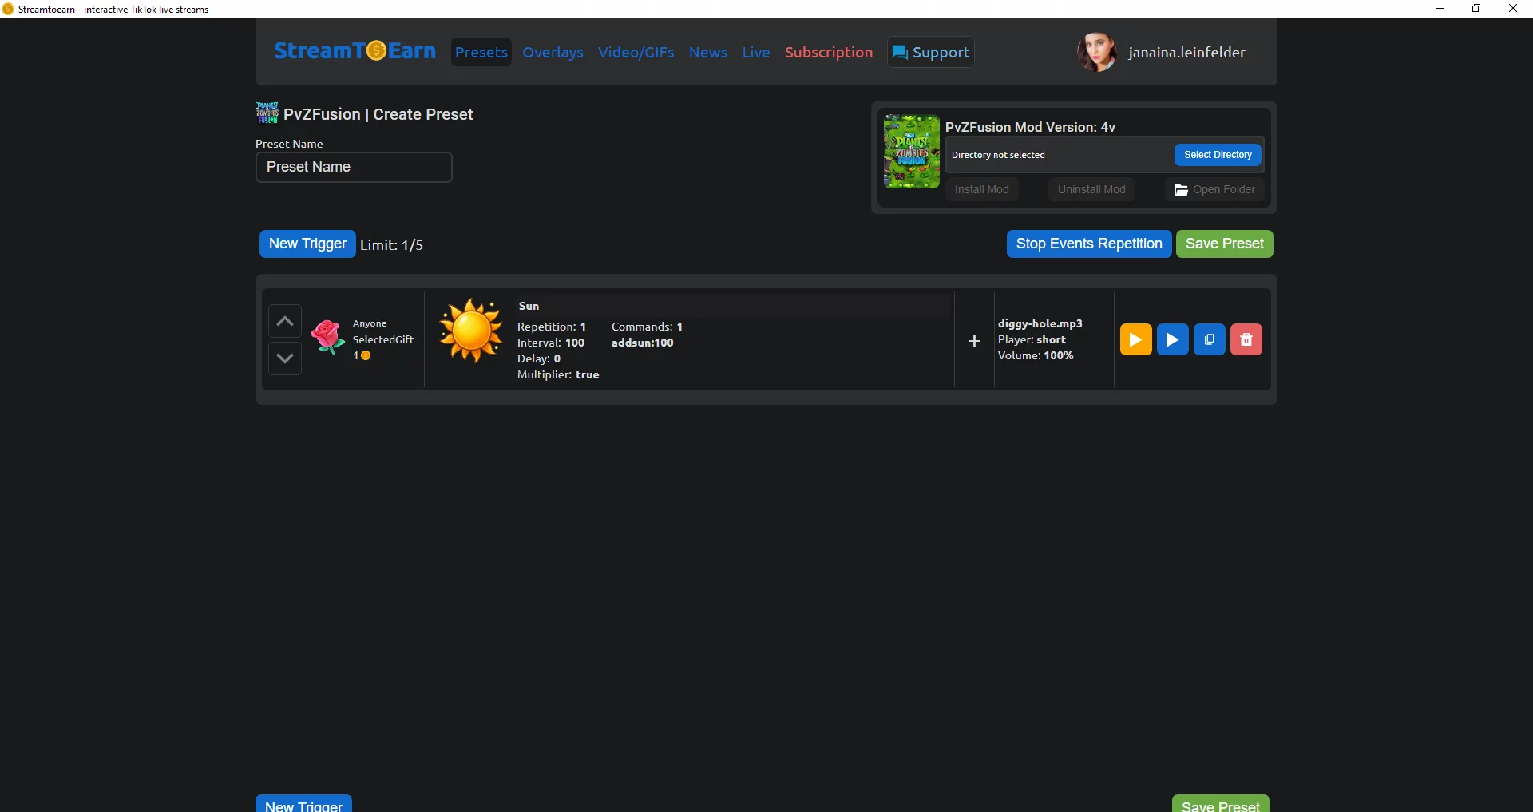Click the bottom New Trigger button

pos(303,804)
